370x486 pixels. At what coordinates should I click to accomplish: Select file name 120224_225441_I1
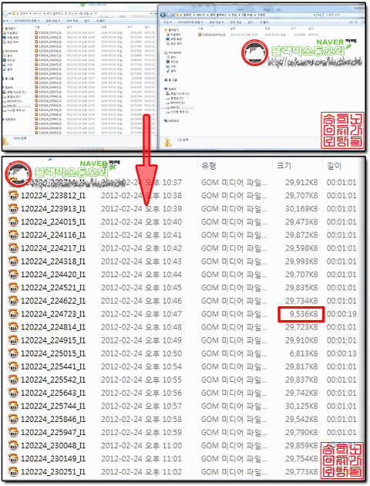53,366
